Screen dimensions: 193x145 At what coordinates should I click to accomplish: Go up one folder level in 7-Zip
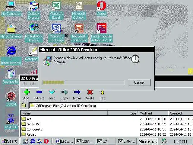(24, 105)
